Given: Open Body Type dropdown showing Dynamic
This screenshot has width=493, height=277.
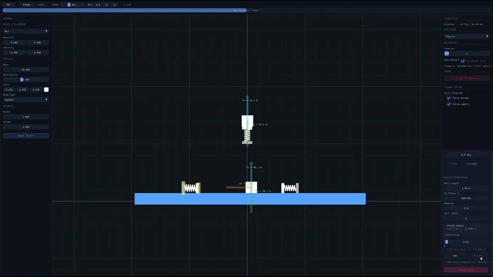Looking at the screenshot, I should click(26, 100).
